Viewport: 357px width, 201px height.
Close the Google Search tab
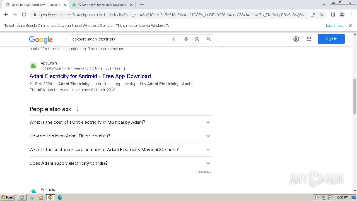tap(65, 5)
